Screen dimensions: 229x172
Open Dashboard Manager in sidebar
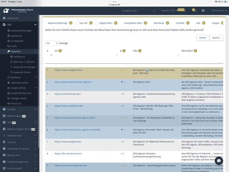(21, 31)
